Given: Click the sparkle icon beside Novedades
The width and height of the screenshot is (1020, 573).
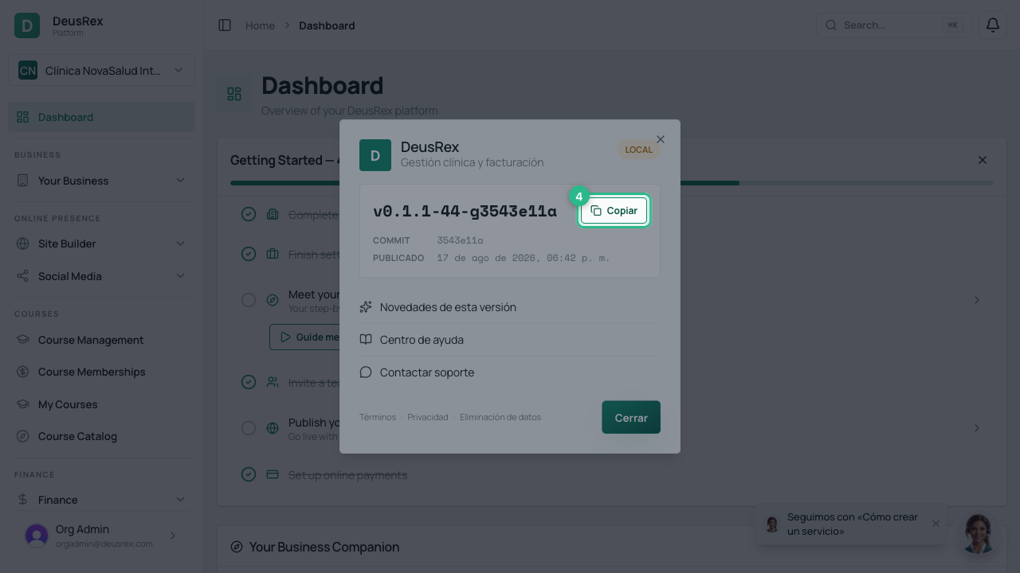Looking at the screenshot, I should (366, 307).
